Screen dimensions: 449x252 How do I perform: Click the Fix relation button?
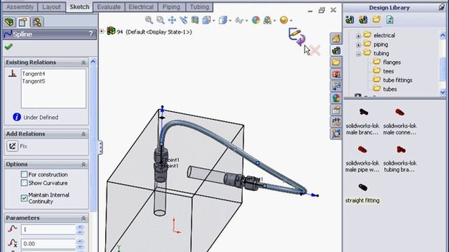[x=13, y=146]
